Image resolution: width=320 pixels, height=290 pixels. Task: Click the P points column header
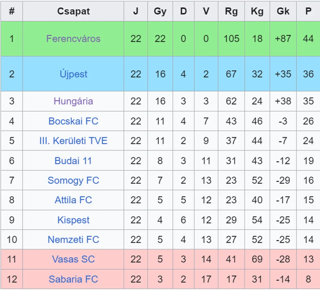308,11
